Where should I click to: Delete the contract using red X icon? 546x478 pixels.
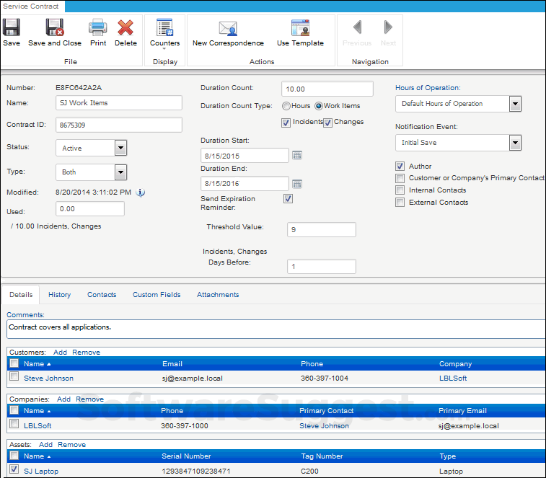(126, 28)
